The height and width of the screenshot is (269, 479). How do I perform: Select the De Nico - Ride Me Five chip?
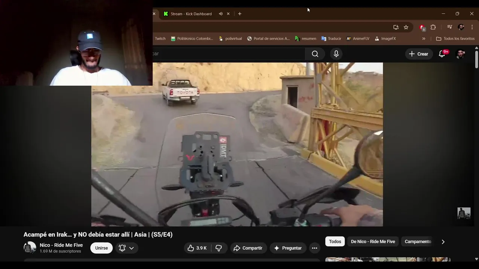(373, 242)
